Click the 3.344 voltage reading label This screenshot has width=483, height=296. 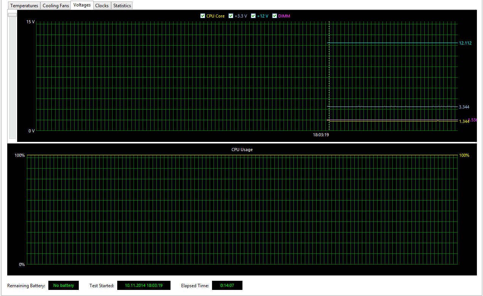(x=464, y=107)
